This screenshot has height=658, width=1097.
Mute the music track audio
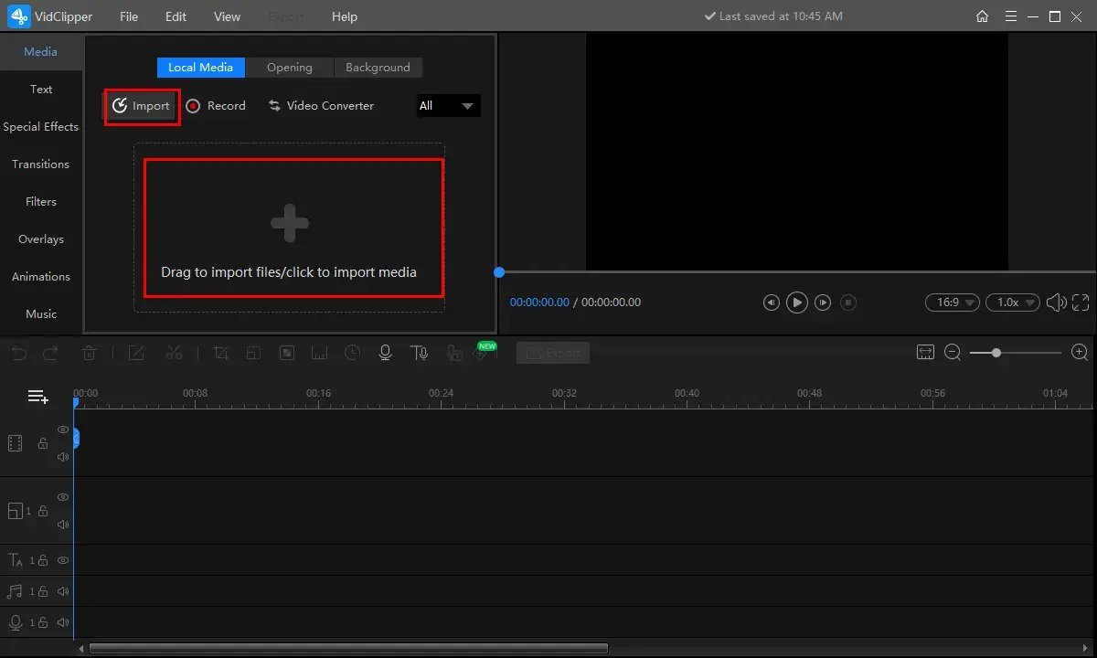[63, 591]
